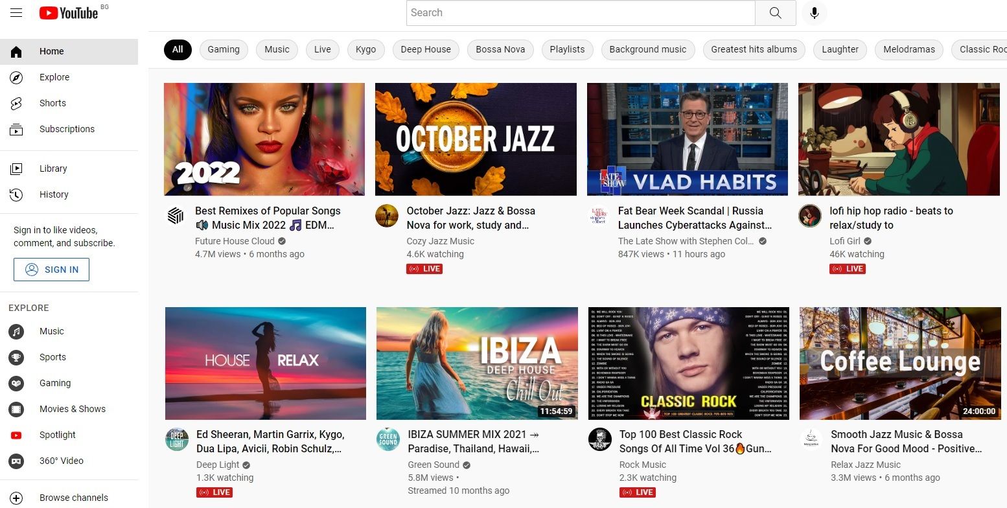Select the Playlists filter chip
Image resolution: width=1007 pixels, height=508 pixels.
point(567,50)
